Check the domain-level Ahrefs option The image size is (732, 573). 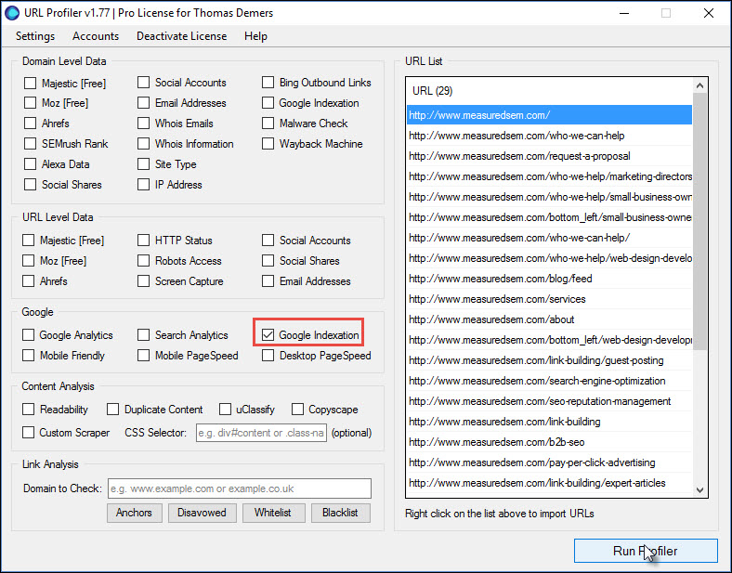[31, 124]
